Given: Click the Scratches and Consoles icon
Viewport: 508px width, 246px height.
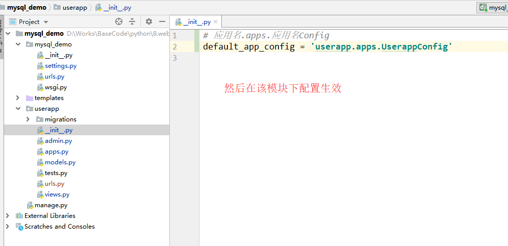Looking at the screenshot, I should [19, 227].
